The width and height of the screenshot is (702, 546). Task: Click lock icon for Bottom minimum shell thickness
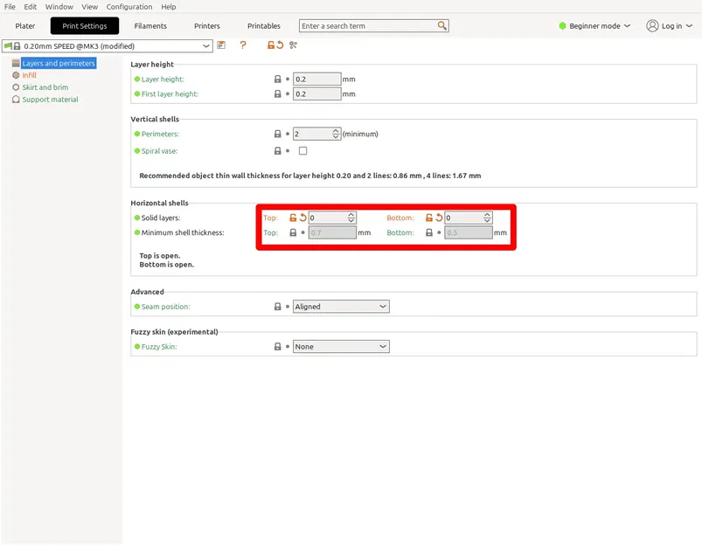coord(429,232)
